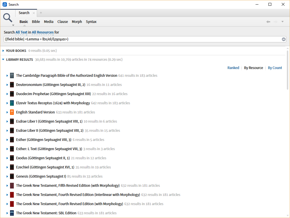The height and width of the screenshot is (218, 290).
Task: Expand Elzevir Textus Receptus results
Action: click(7, 103)
